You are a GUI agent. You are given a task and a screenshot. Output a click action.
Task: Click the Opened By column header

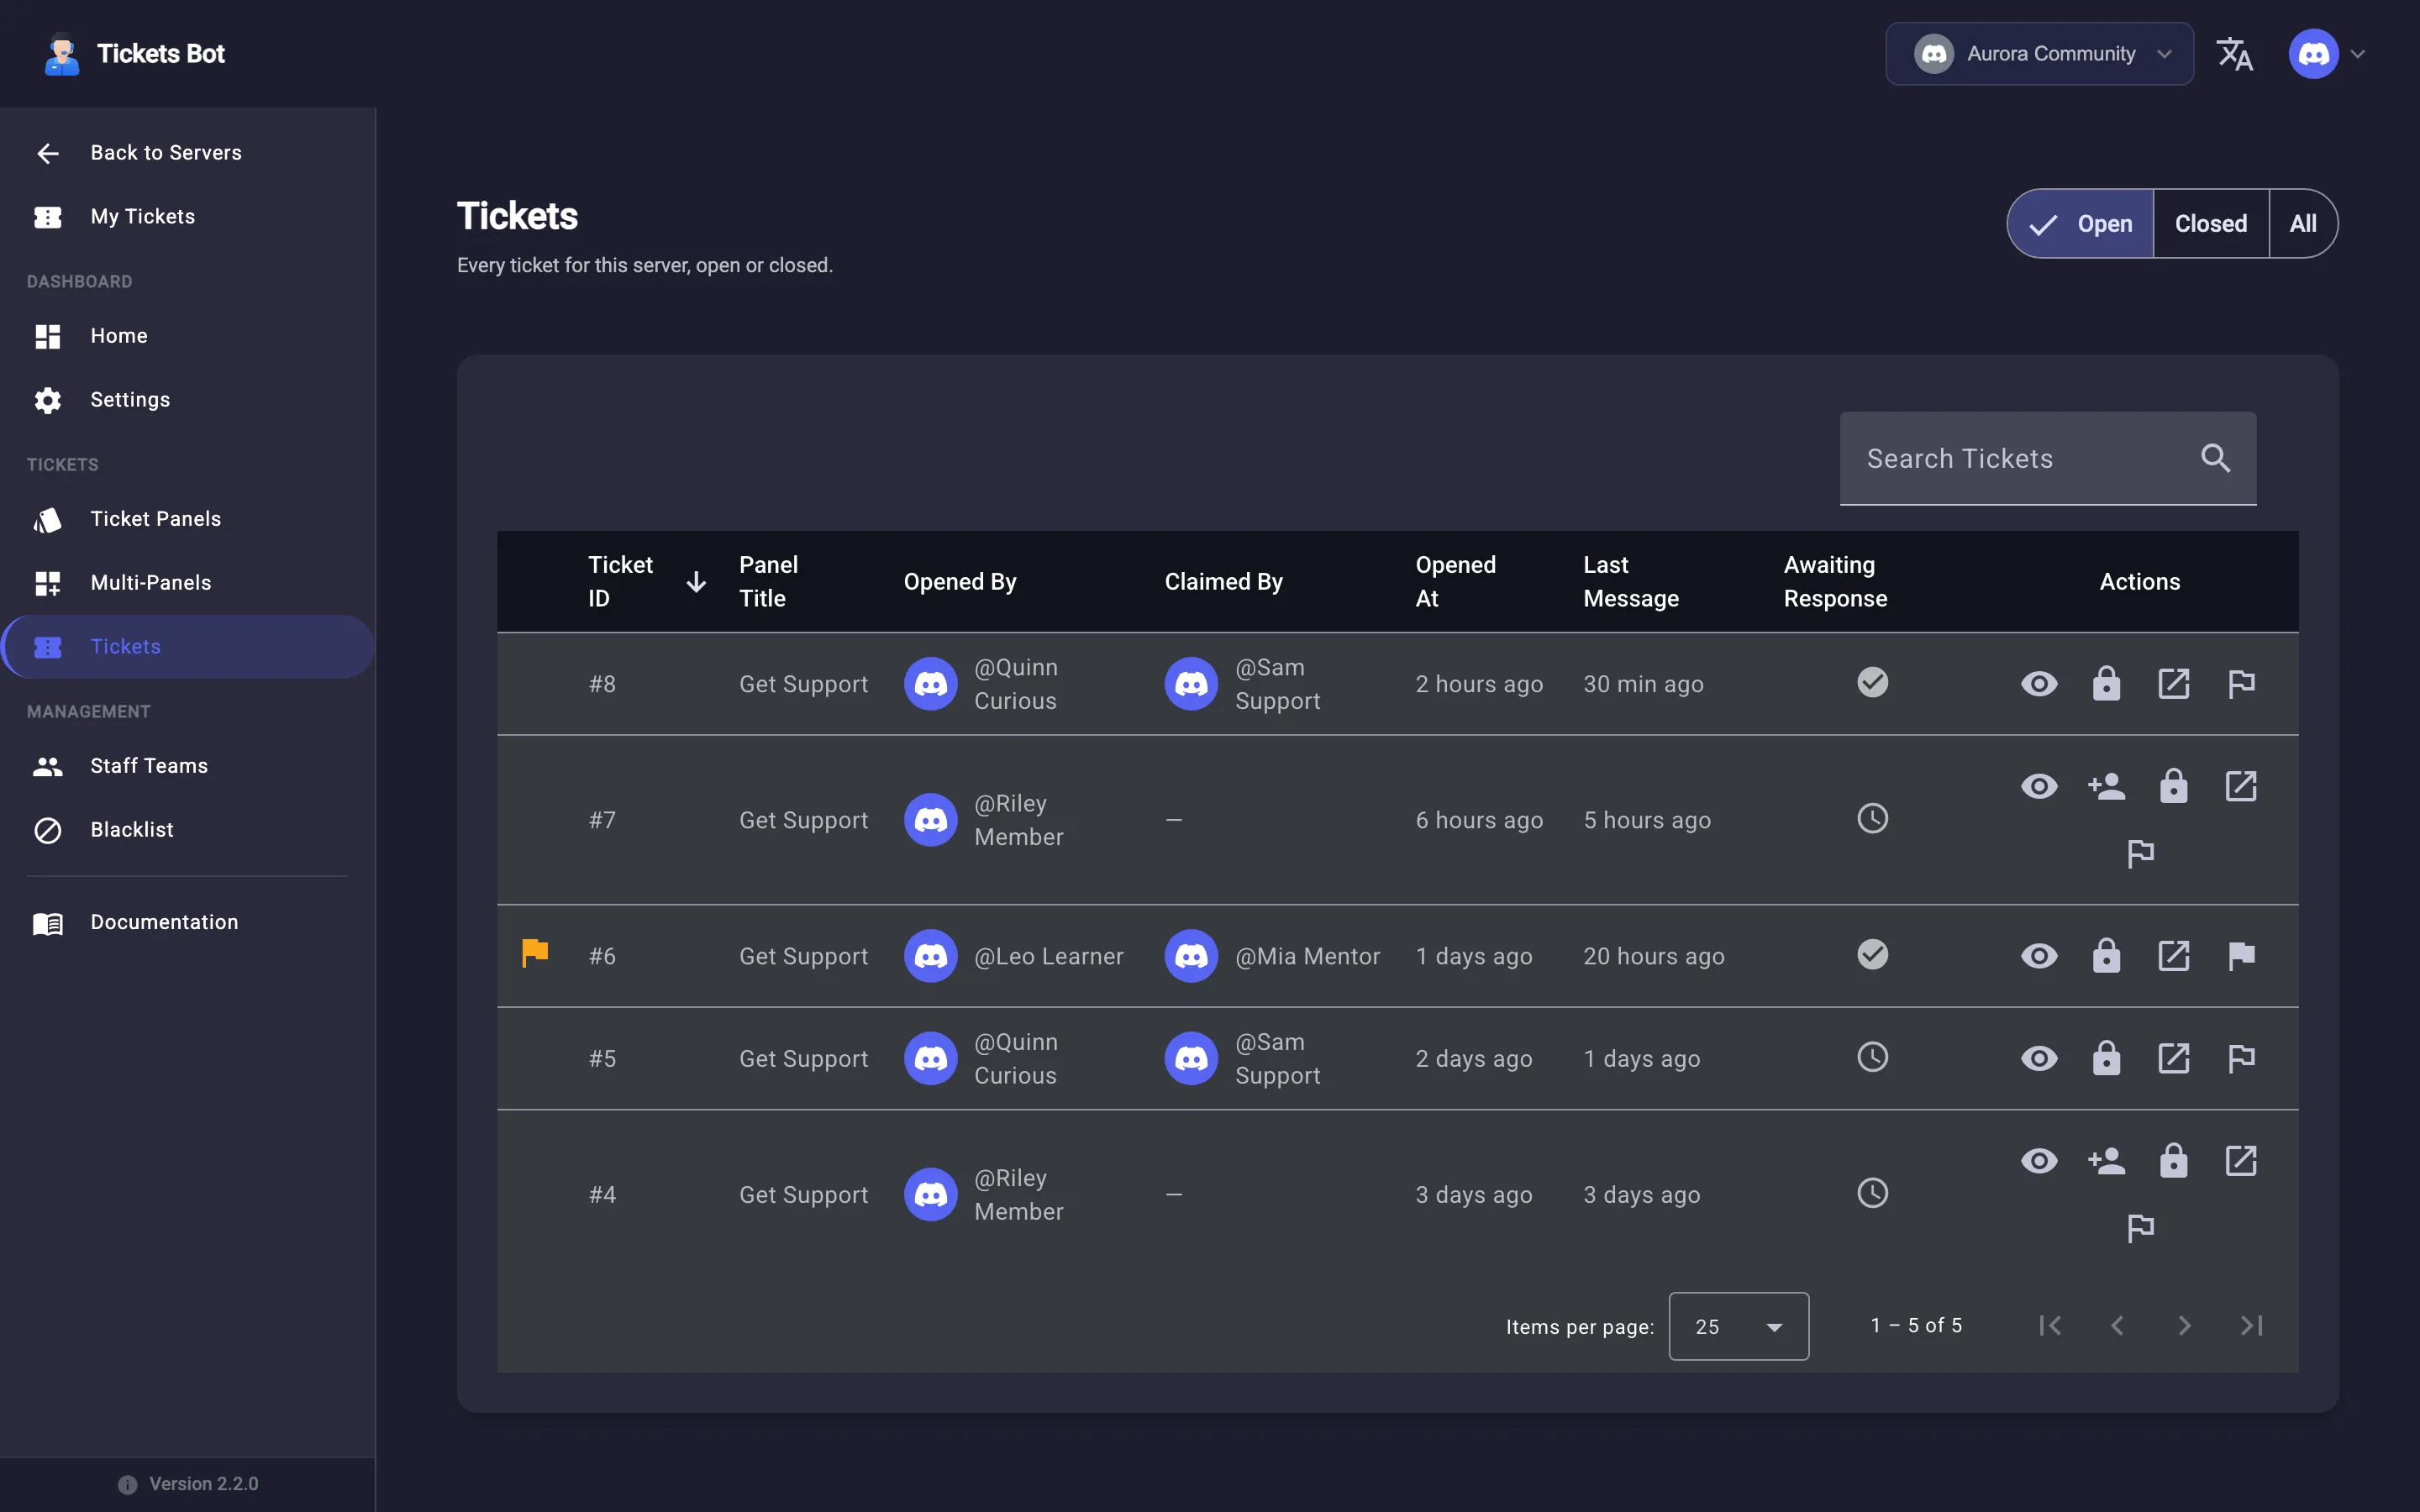point(959,582)
